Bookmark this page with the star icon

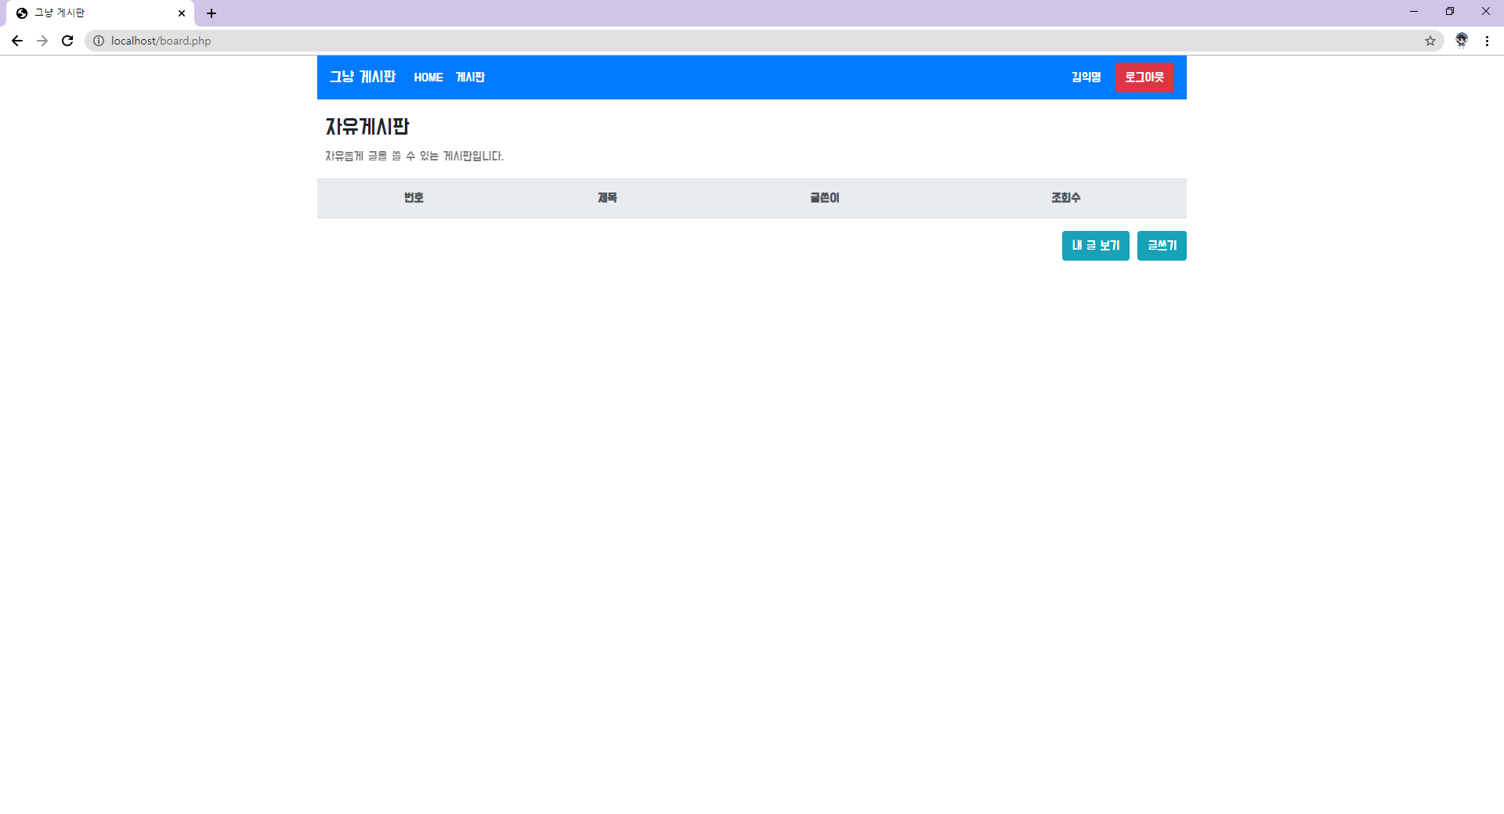(x=1432, y=41)
